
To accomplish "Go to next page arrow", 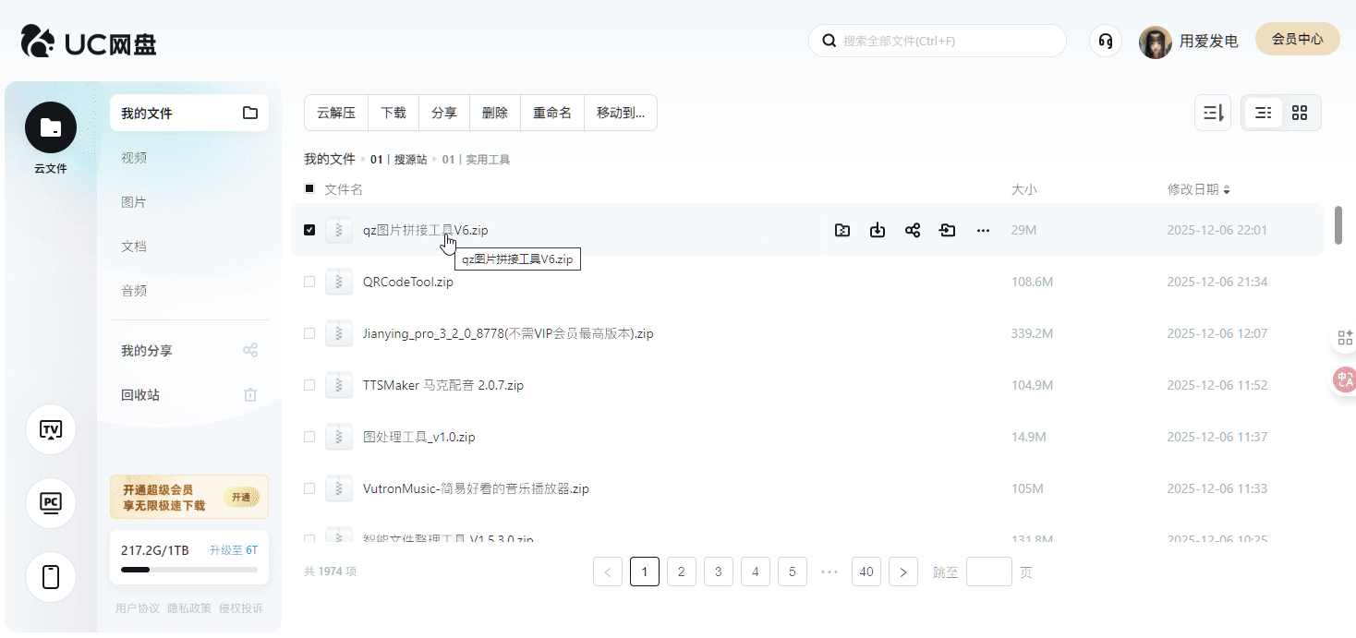I will [903, 572].
